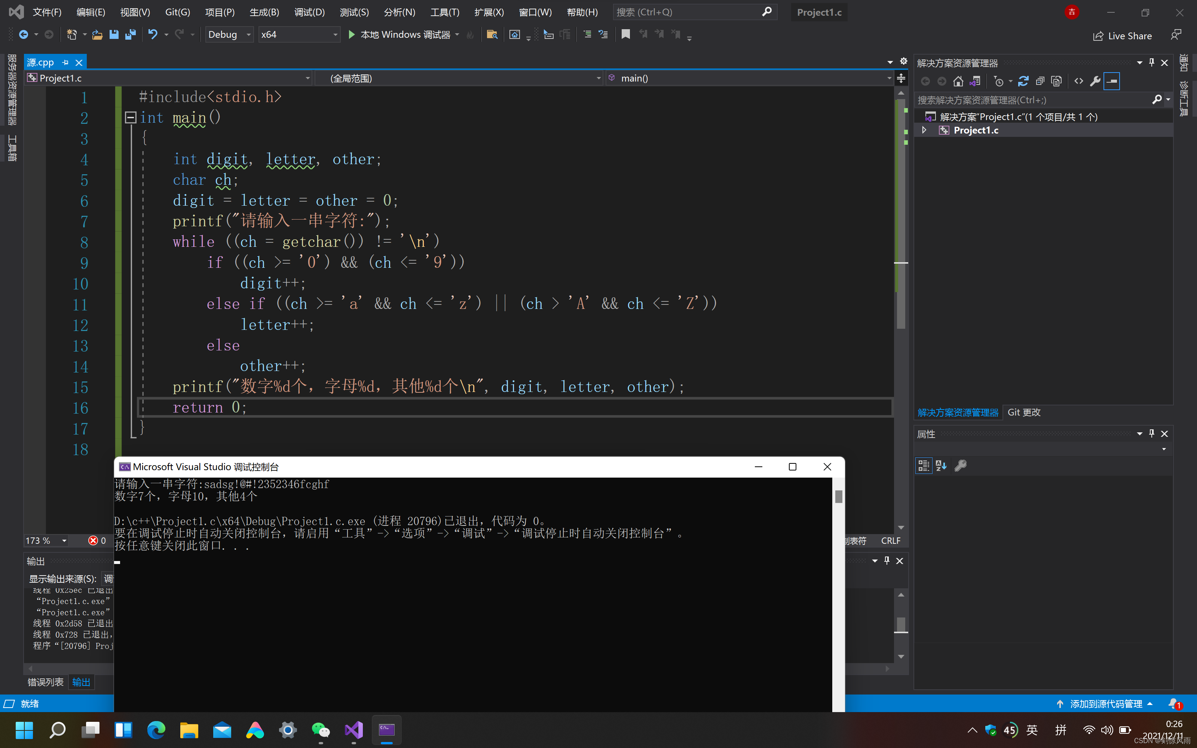This screenshot has height=748, width=1197.
Task: Open the wrench properties icon in Solution Explorer
Action: 1095,81
